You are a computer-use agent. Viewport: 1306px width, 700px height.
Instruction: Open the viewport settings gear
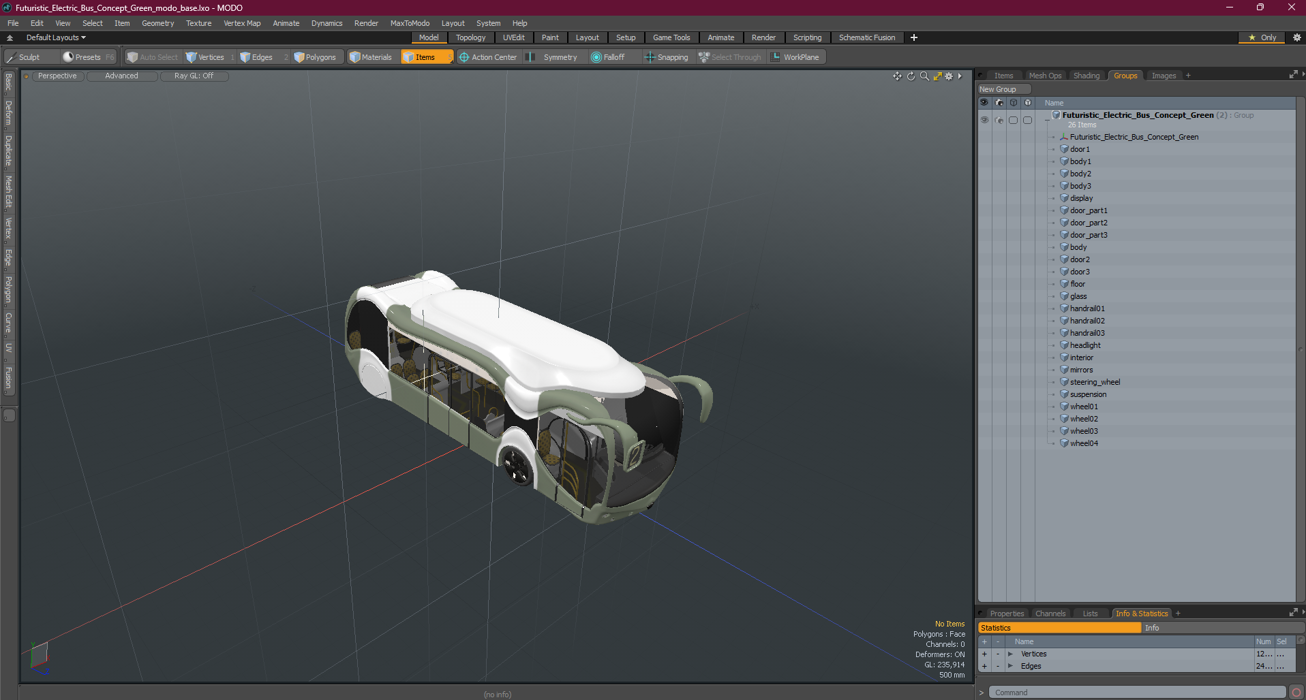[949, 76]
